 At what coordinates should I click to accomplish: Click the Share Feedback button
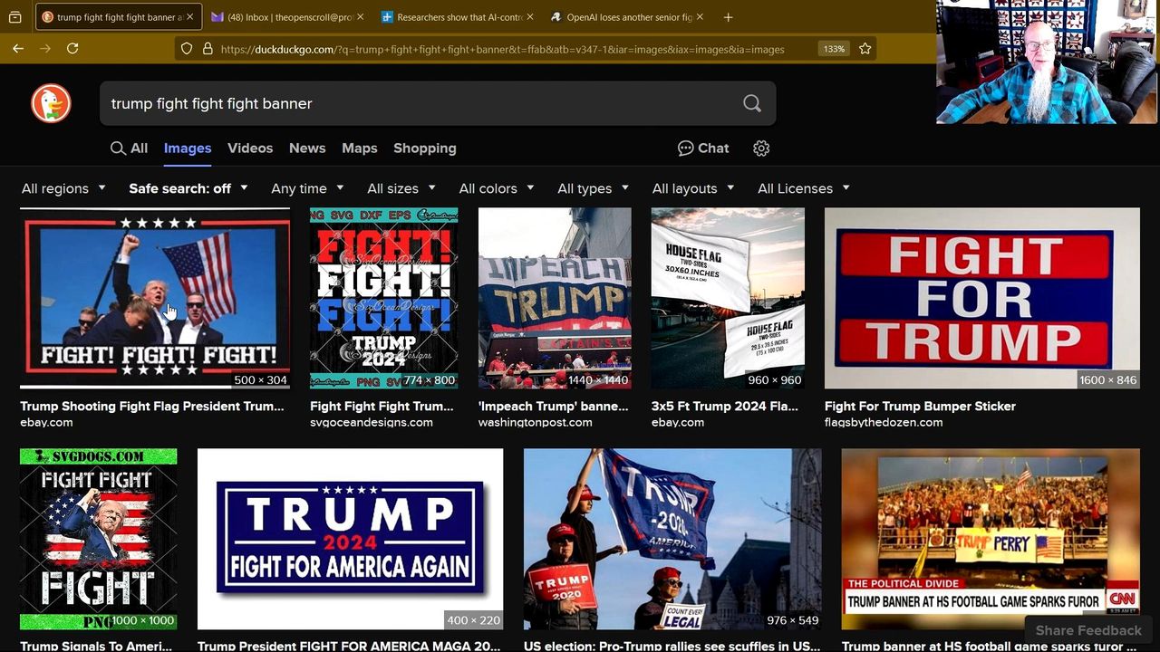[1087, 630]
